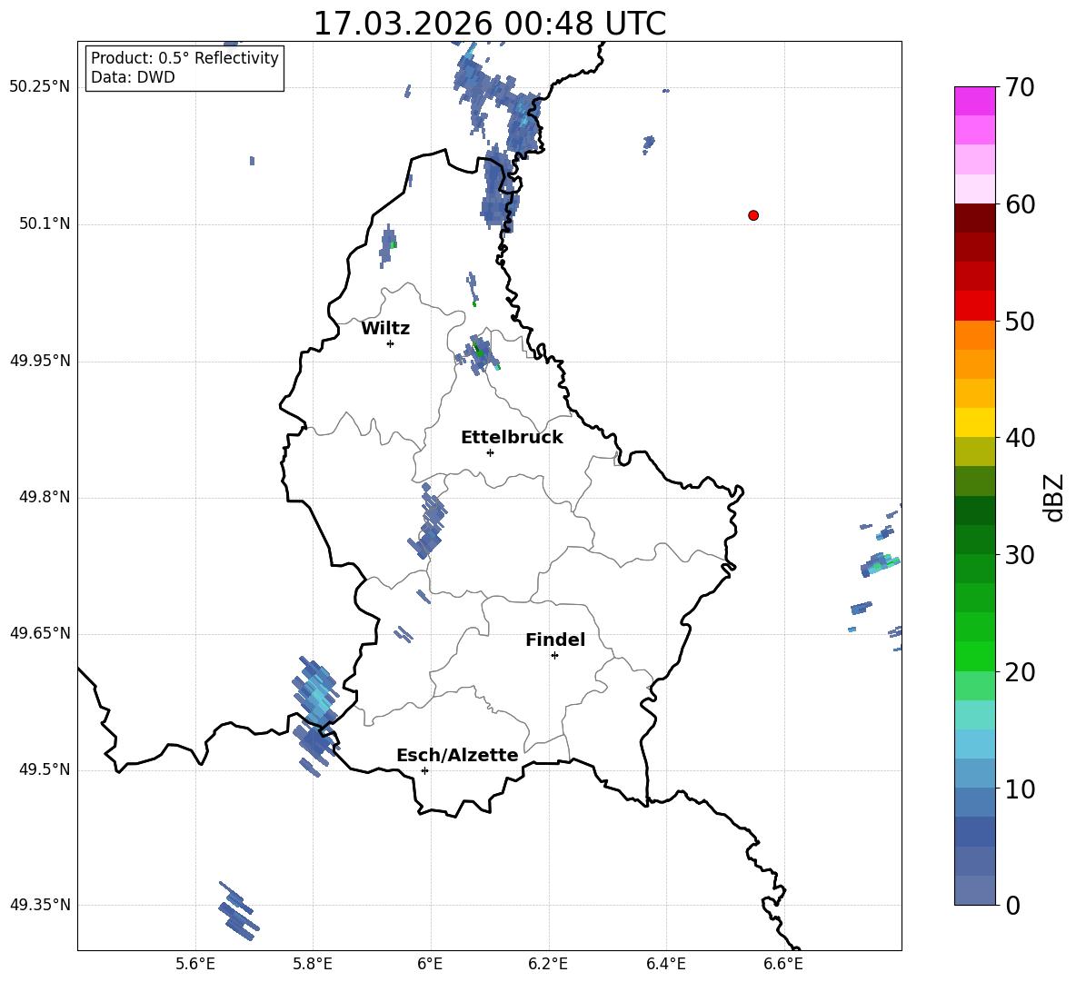1076x982 pixels.
Task: Click the 6°E longitude label
Action: 430,964
